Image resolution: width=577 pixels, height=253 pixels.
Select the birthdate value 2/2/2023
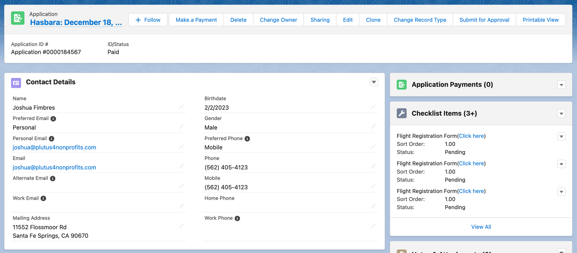click(x=217, y=108)
